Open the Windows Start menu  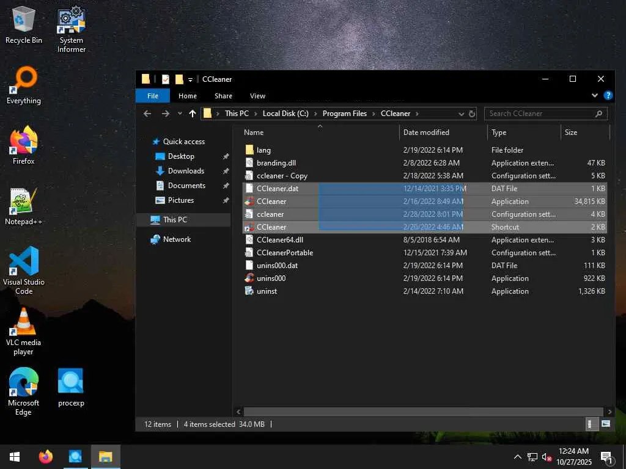click(15, 456)
